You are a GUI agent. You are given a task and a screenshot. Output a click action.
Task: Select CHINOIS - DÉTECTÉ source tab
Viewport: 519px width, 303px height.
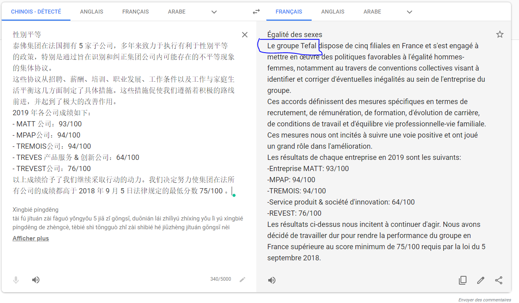pyautogui.click(x=36, y=12)
